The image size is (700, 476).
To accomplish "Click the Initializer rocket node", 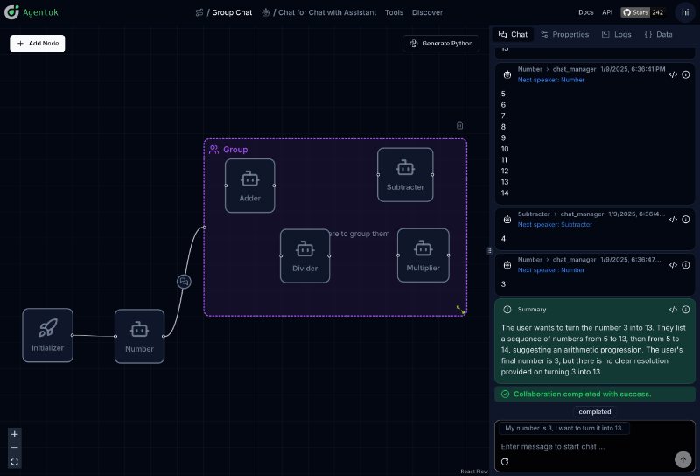I will point(48,335).
